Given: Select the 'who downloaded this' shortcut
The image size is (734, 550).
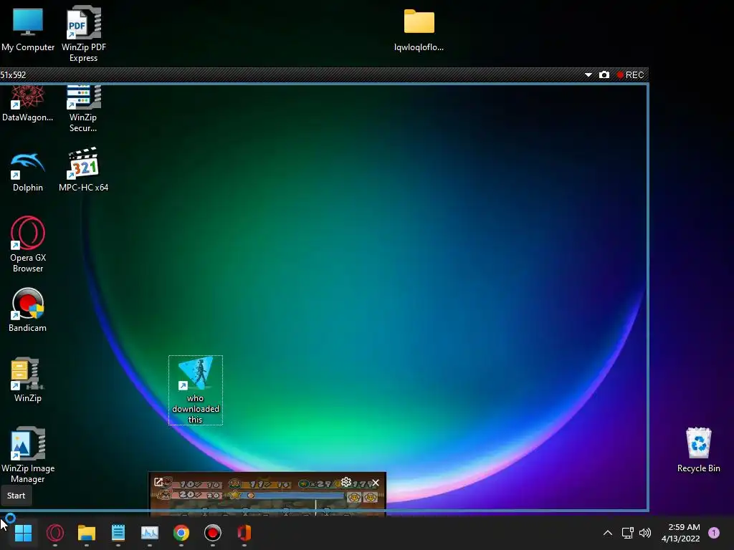Looking at the screenshot, I should coord(196,390).
